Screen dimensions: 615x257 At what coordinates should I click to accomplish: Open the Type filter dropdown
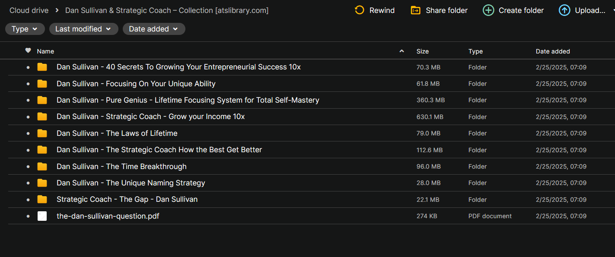pos(25,29)
